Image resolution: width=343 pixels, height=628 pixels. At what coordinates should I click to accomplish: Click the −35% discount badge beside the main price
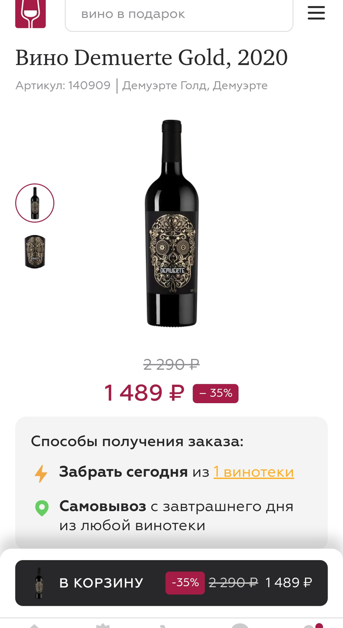coord(216,393)
